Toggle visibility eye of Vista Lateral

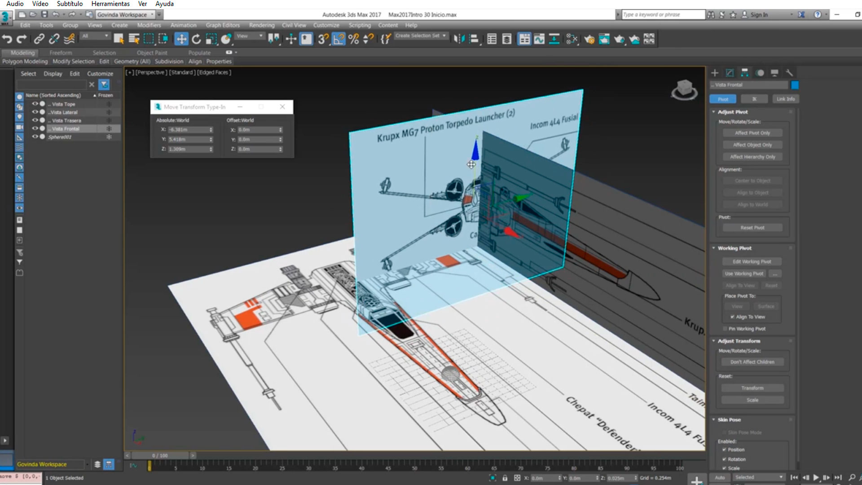click(x=35, y=112)
